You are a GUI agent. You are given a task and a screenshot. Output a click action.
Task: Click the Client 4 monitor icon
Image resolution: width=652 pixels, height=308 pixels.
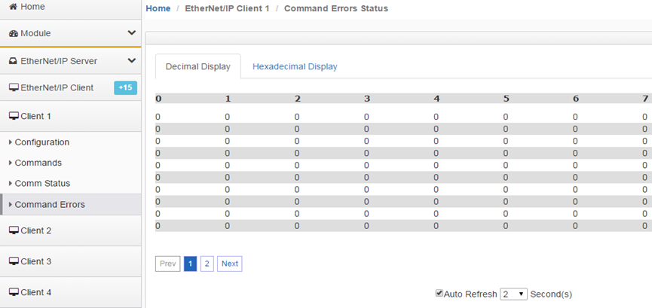click(14, 292)
